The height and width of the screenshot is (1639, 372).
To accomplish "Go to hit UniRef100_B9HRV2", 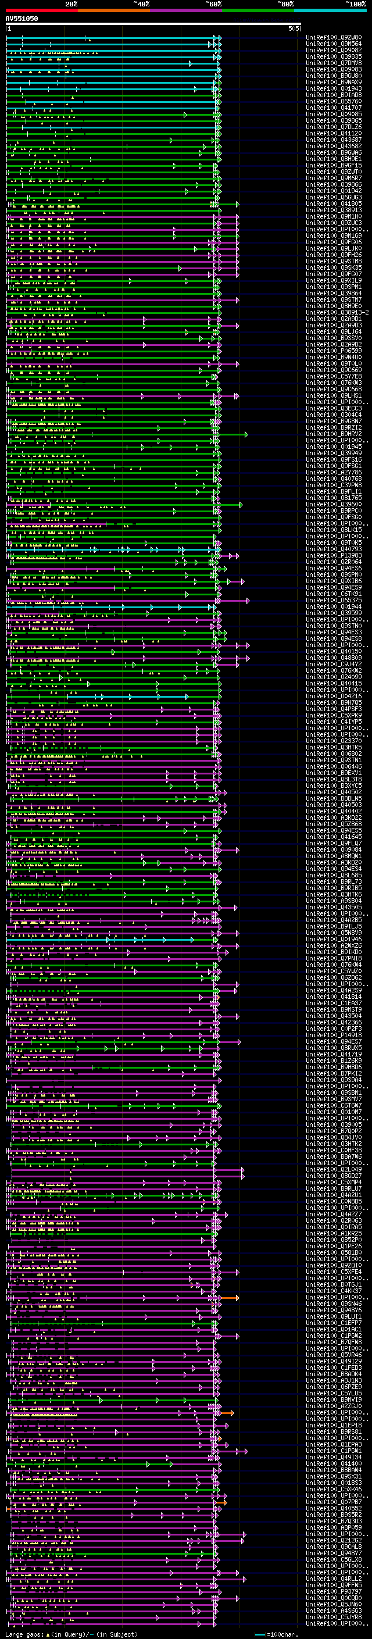I will pyautogui.click(x=334, y=434).
